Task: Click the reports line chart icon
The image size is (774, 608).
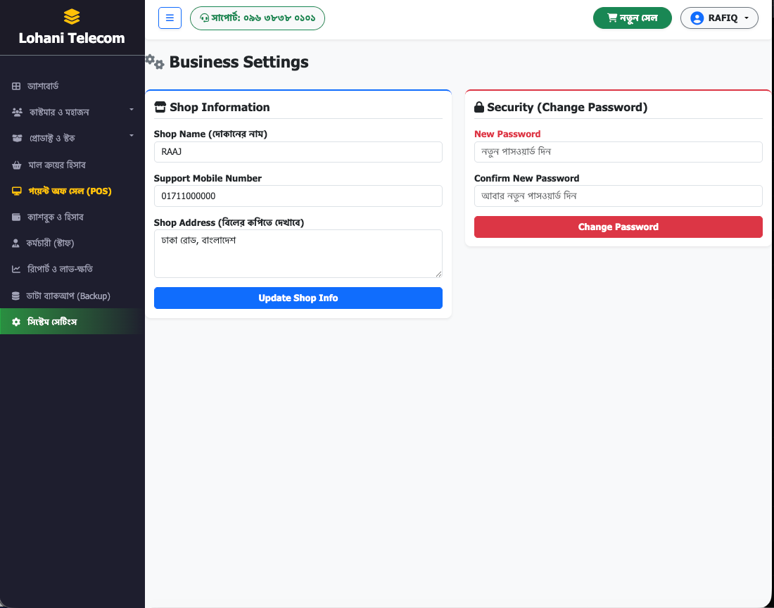Action: (x=16, y=270)
